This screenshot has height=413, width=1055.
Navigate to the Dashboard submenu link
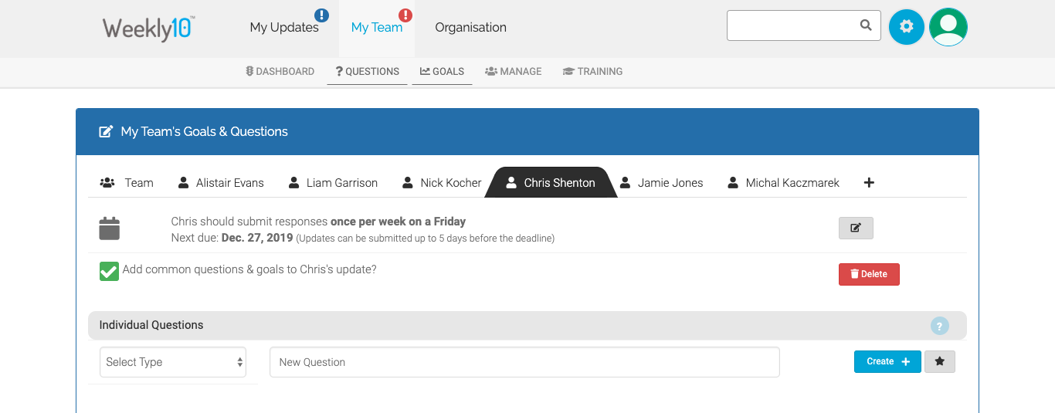click(280, 72)
